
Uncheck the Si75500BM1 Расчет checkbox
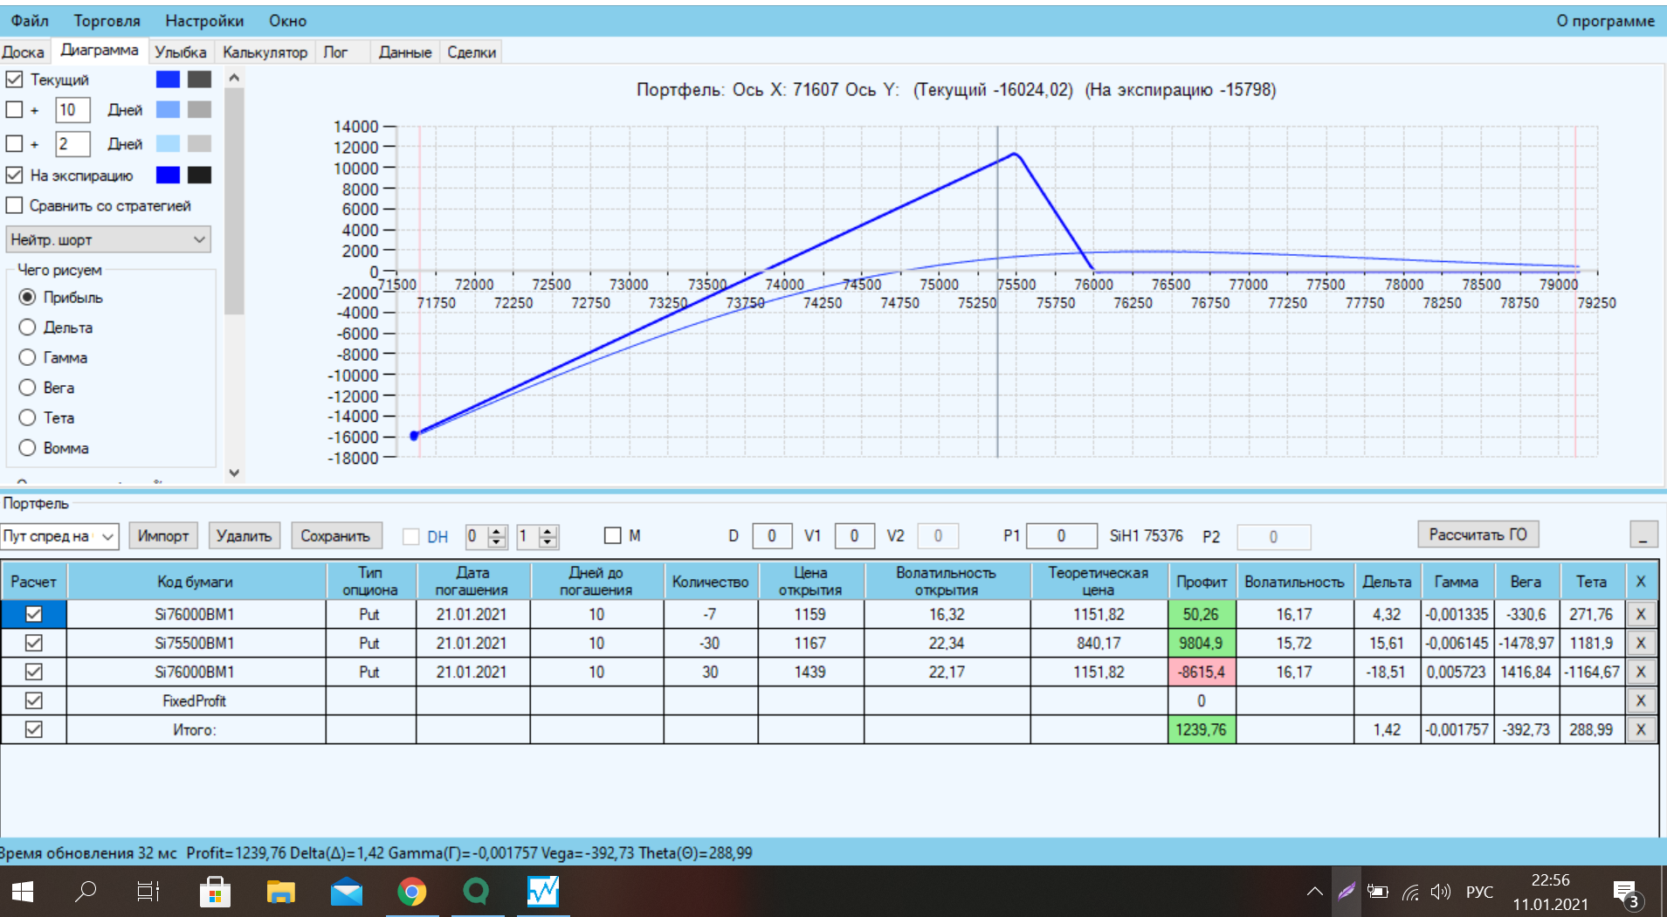coord(33,644)
